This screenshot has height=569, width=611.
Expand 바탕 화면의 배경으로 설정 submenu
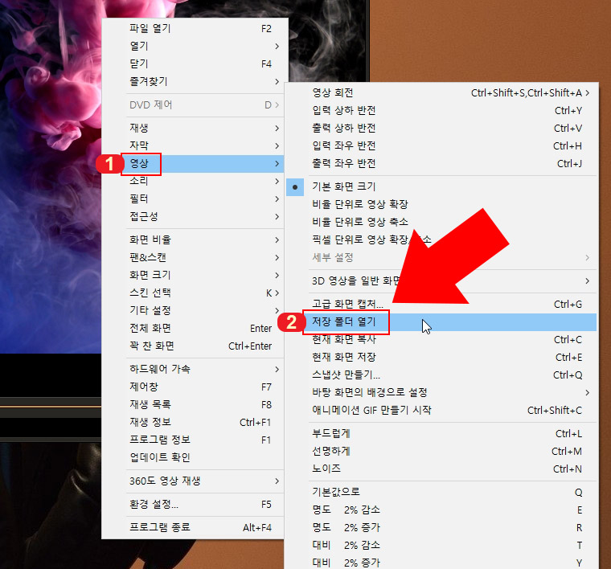point(441,392)
